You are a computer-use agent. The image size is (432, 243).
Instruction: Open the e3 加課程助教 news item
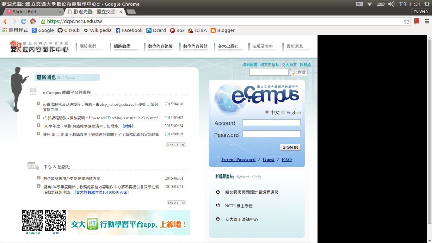click(101, 118)
